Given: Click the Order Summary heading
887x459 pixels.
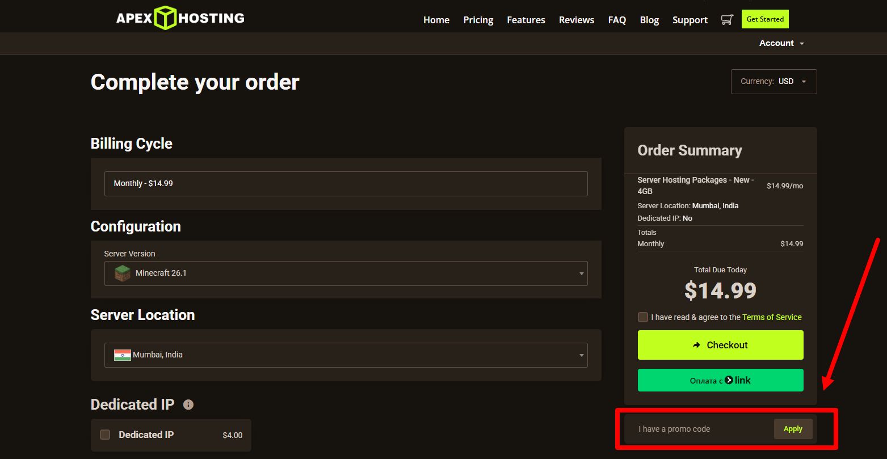Looking at the screenshot, I should [690, 150].
